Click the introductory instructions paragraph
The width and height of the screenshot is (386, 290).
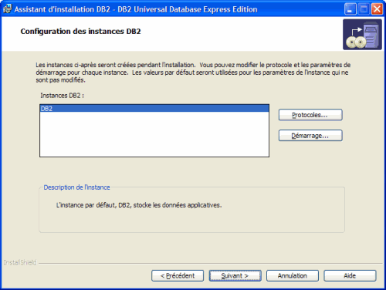click(x=193, y=72)
